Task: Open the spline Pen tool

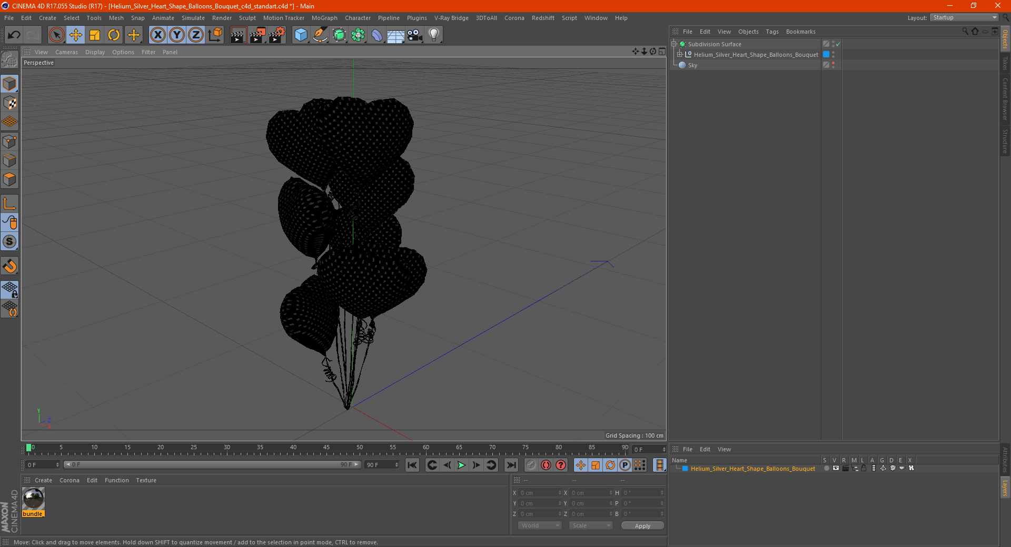Action: coord(320,35)
